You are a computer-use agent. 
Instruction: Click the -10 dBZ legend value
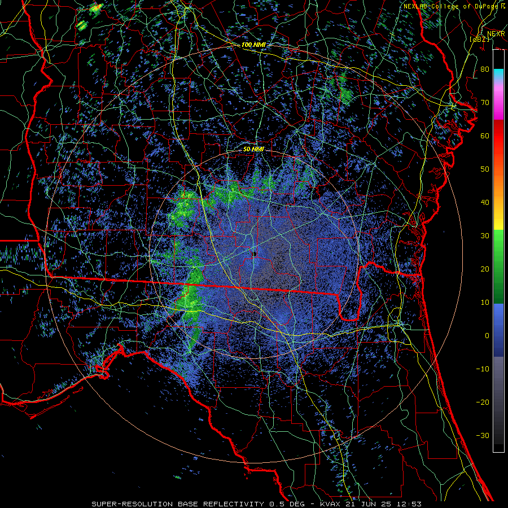(483, 369)
